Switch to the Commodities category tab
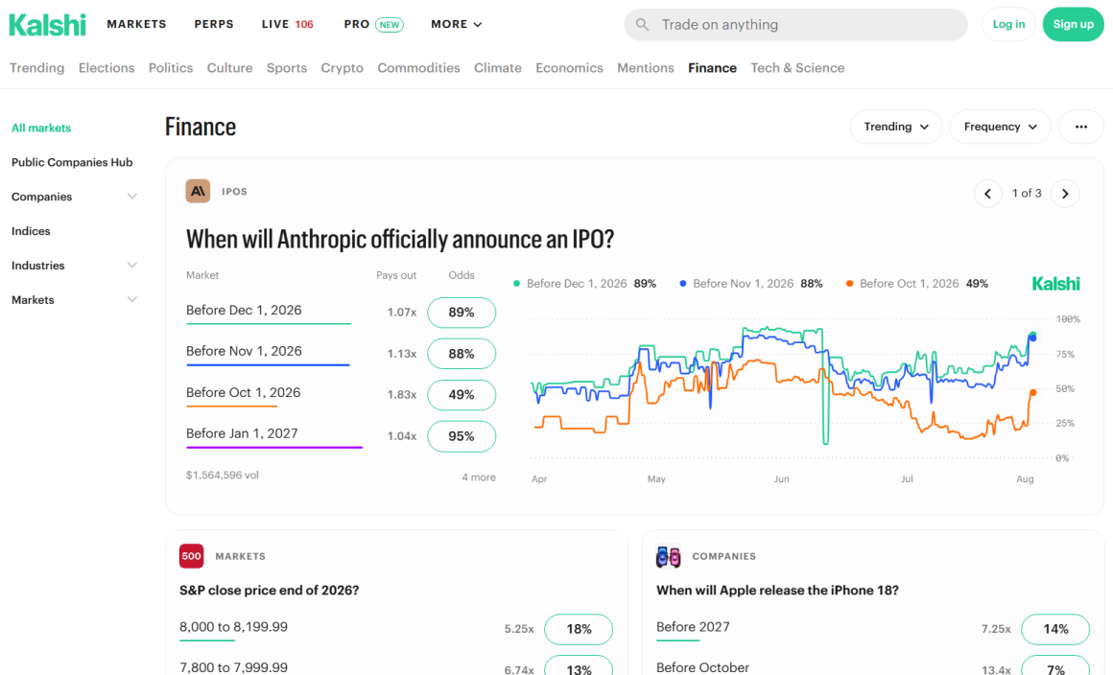This screenshot has height=675, width=1113. [418, 68]
